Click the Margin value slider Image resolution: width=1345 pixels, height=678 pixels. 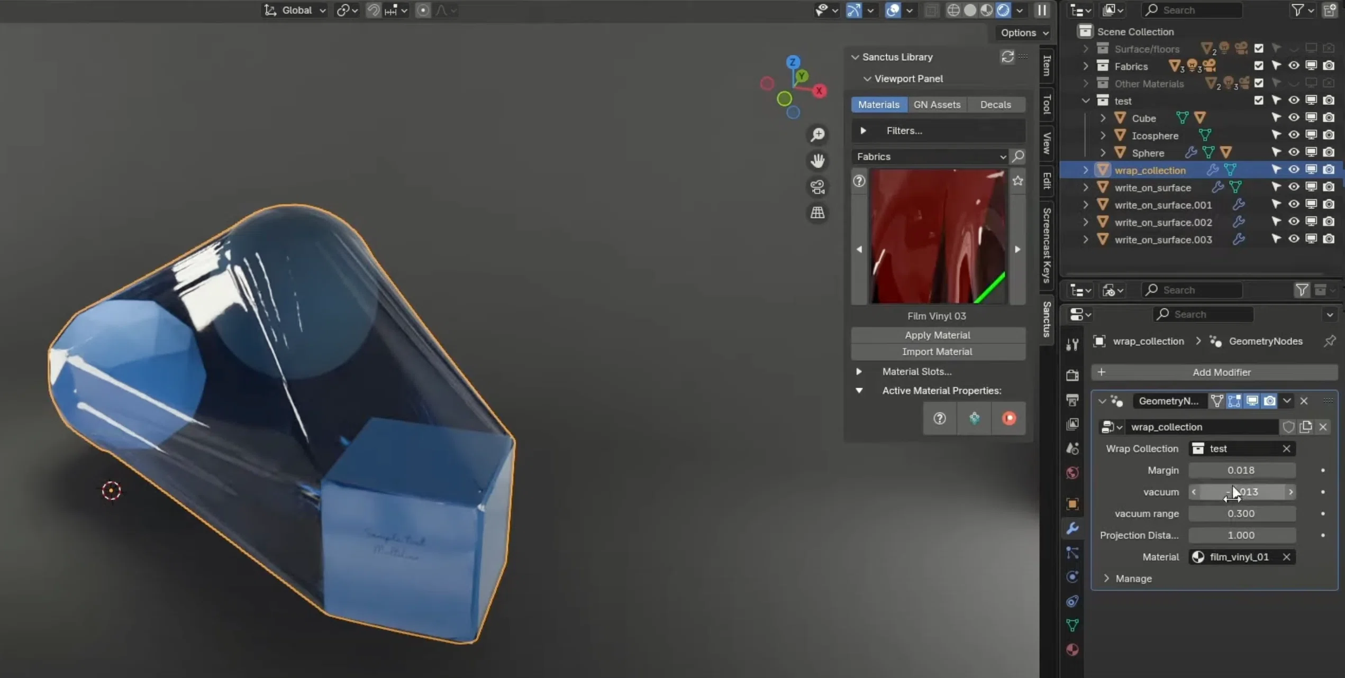pos(1241,470)
